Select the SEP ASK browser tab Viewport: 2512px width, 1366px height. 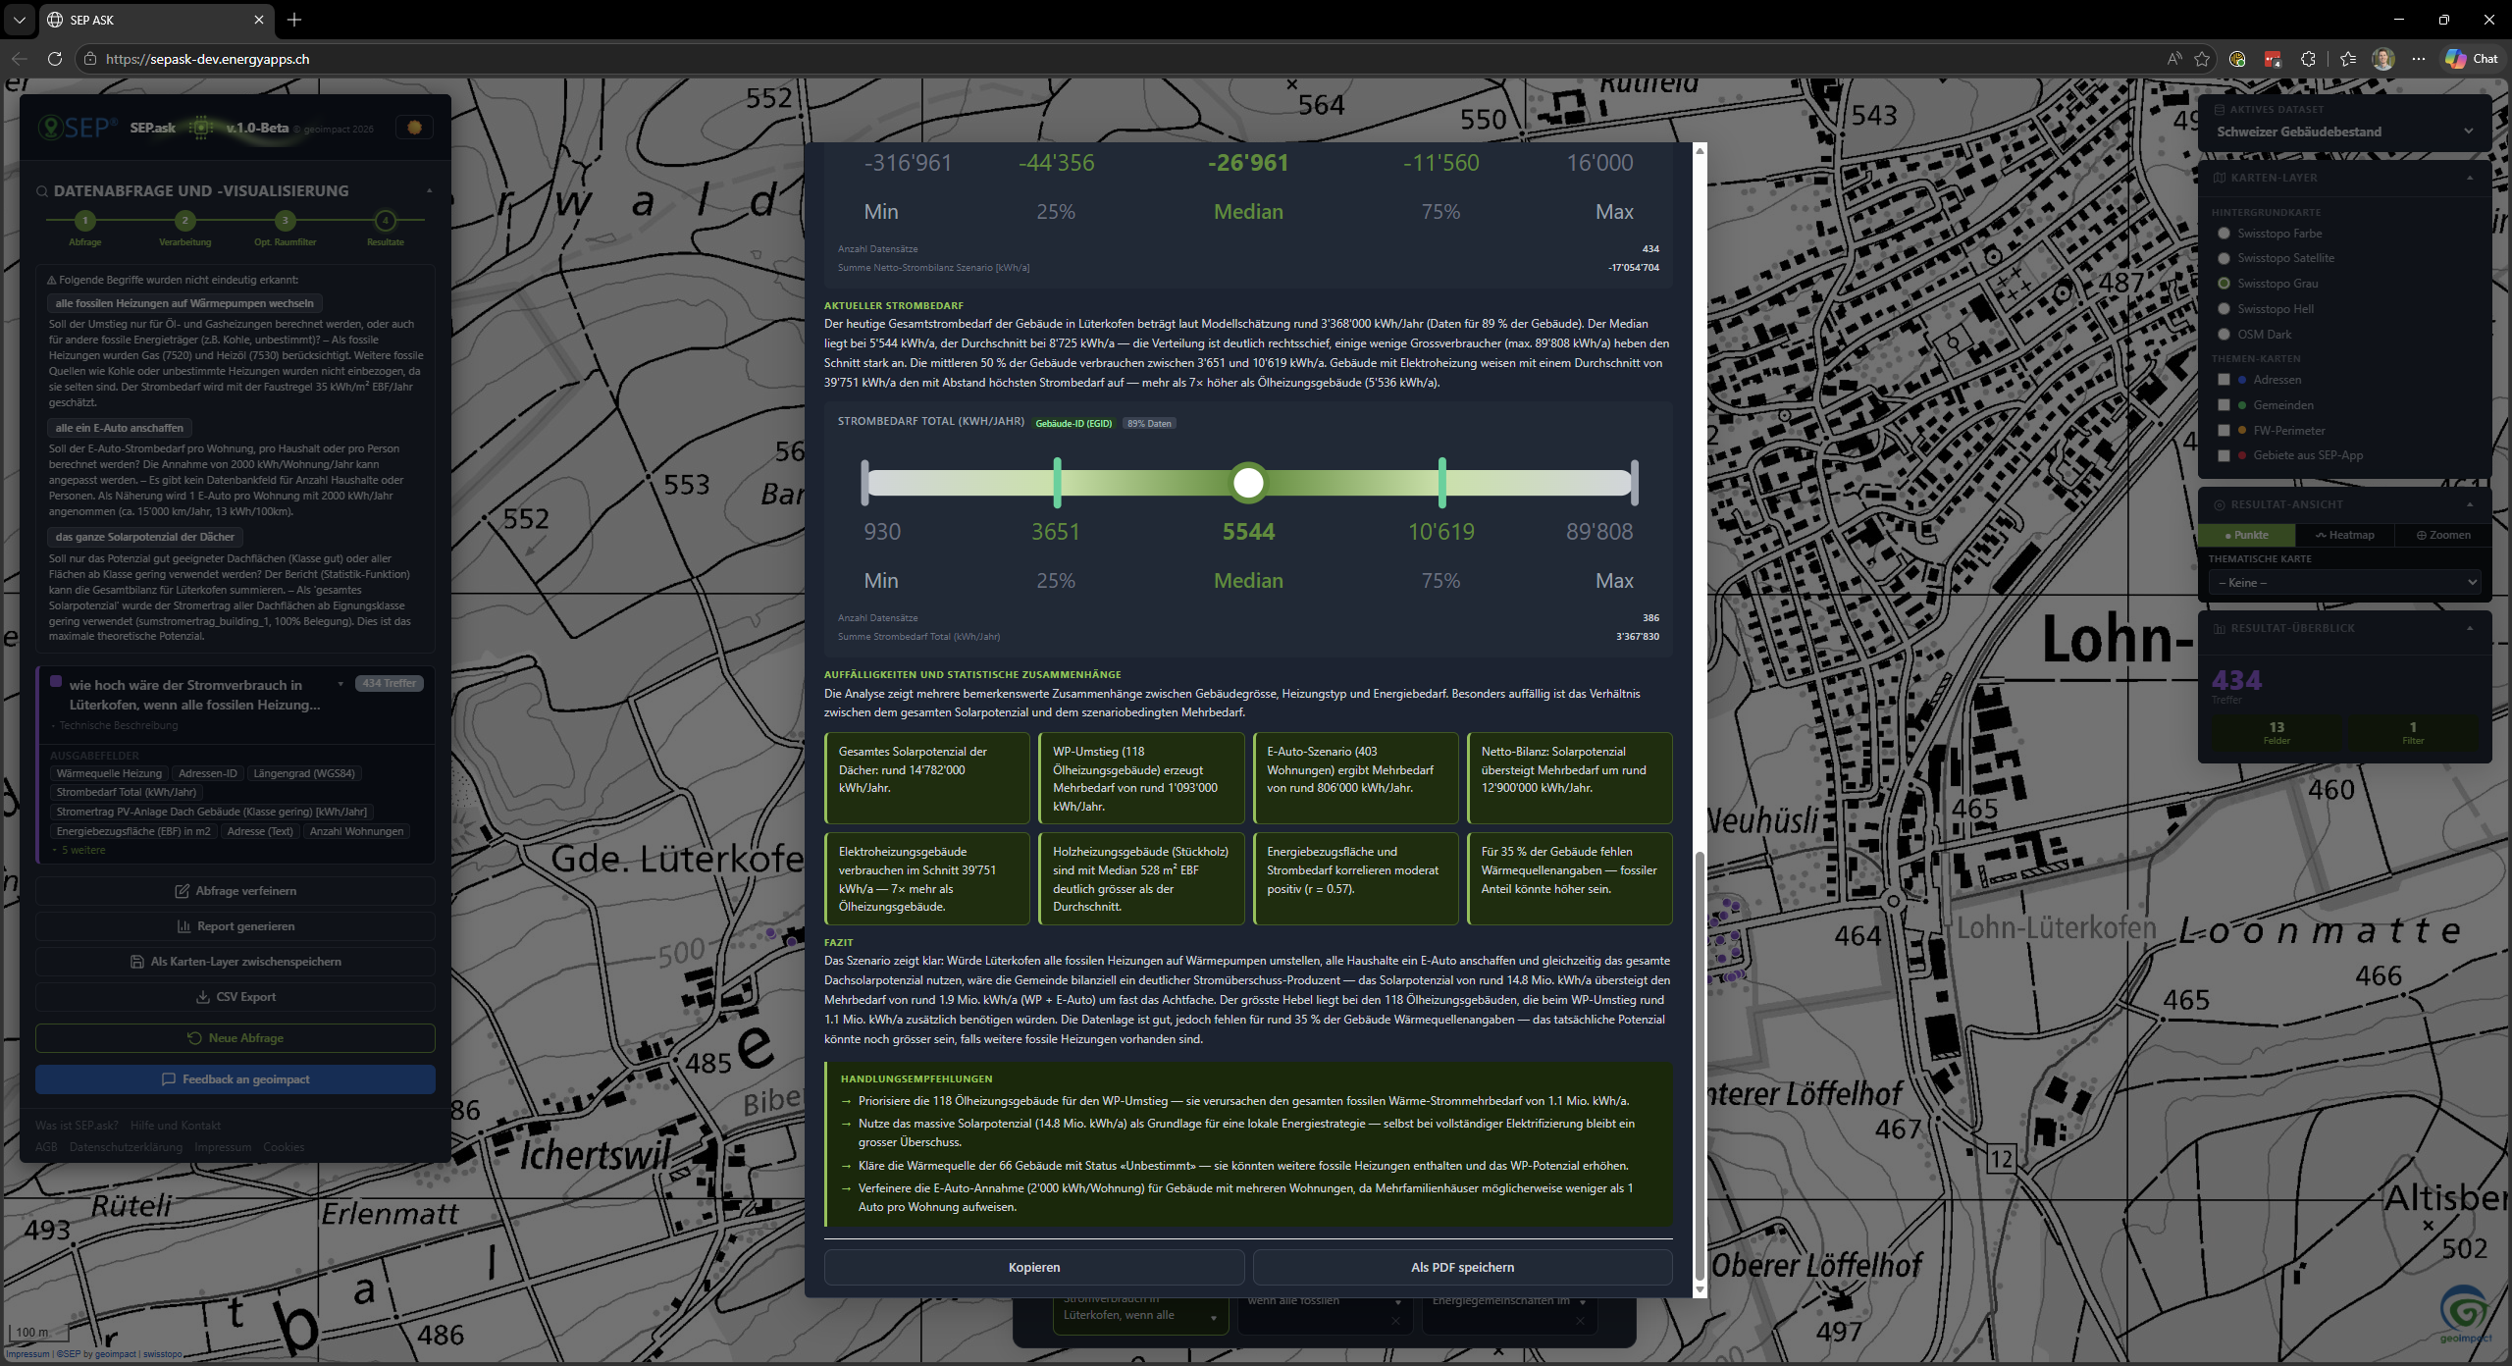tap(156, 20)
